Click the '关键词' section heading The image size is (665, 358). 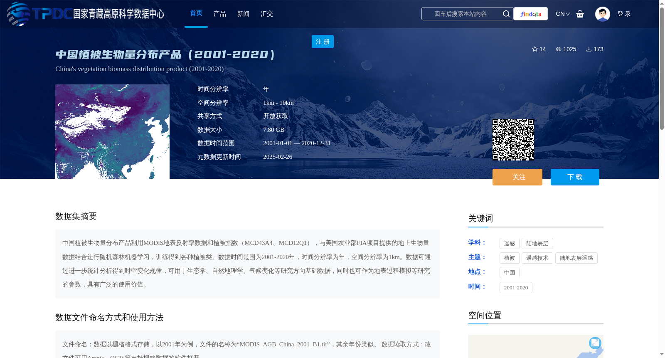click(x=480, y=218)
